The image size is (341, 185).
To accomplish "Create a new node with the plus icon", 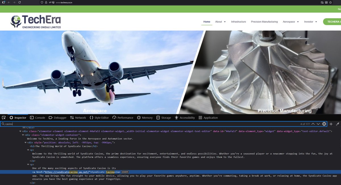I will [331, 124].
